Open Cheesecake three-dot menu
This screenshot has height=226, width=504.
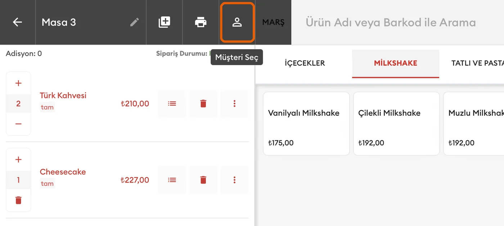[x=234, y=180]
